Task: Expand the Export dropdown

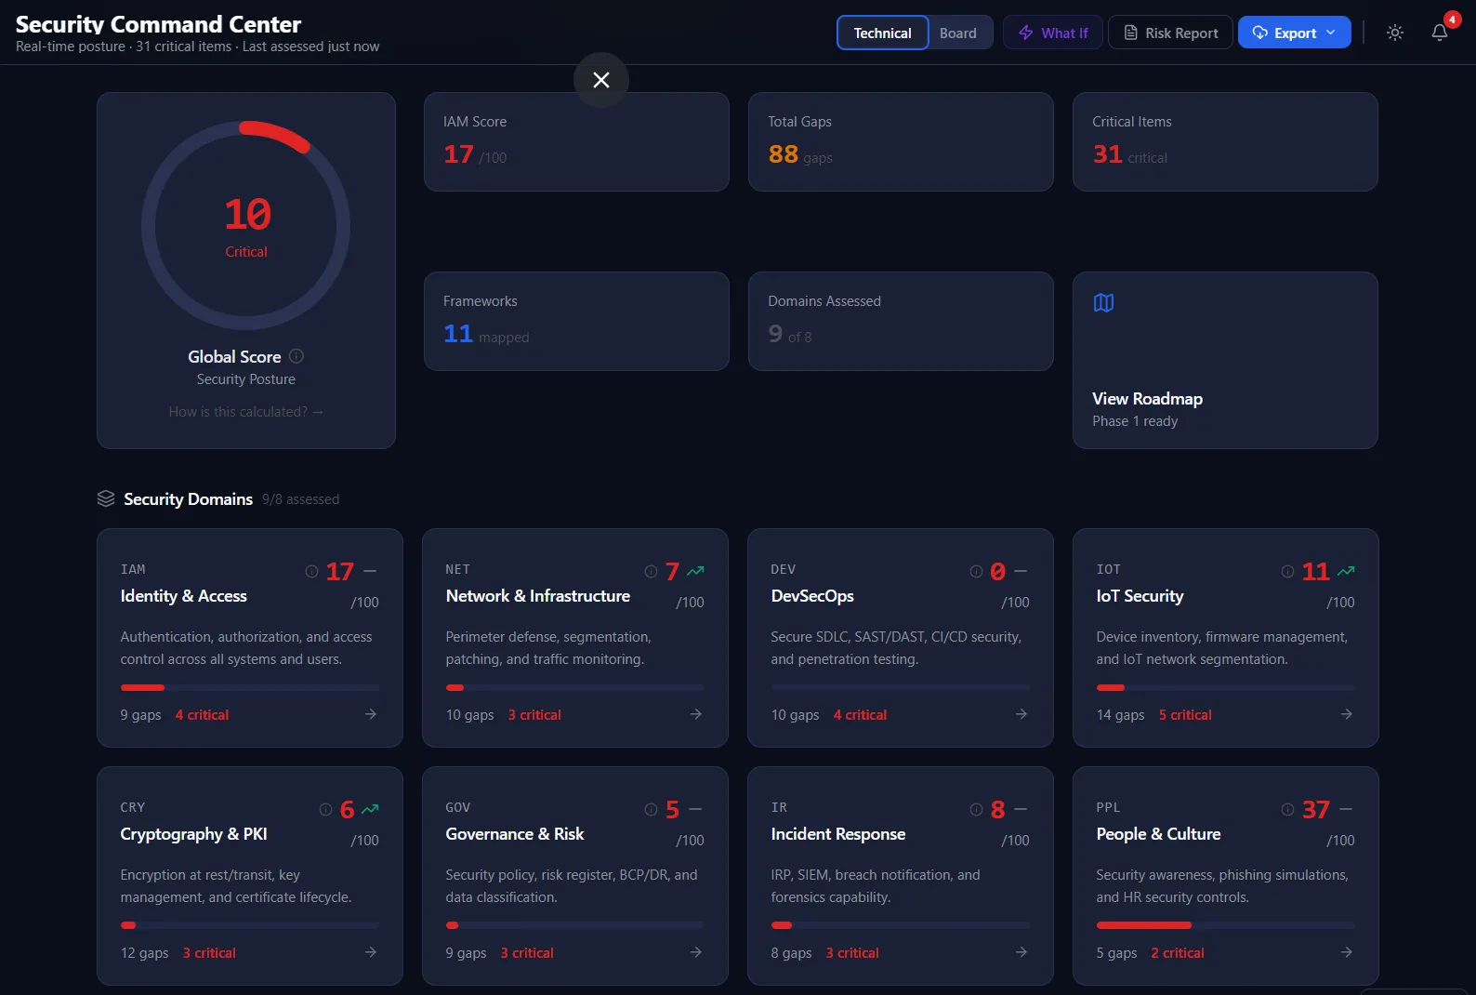Action: click(1294, 33)
